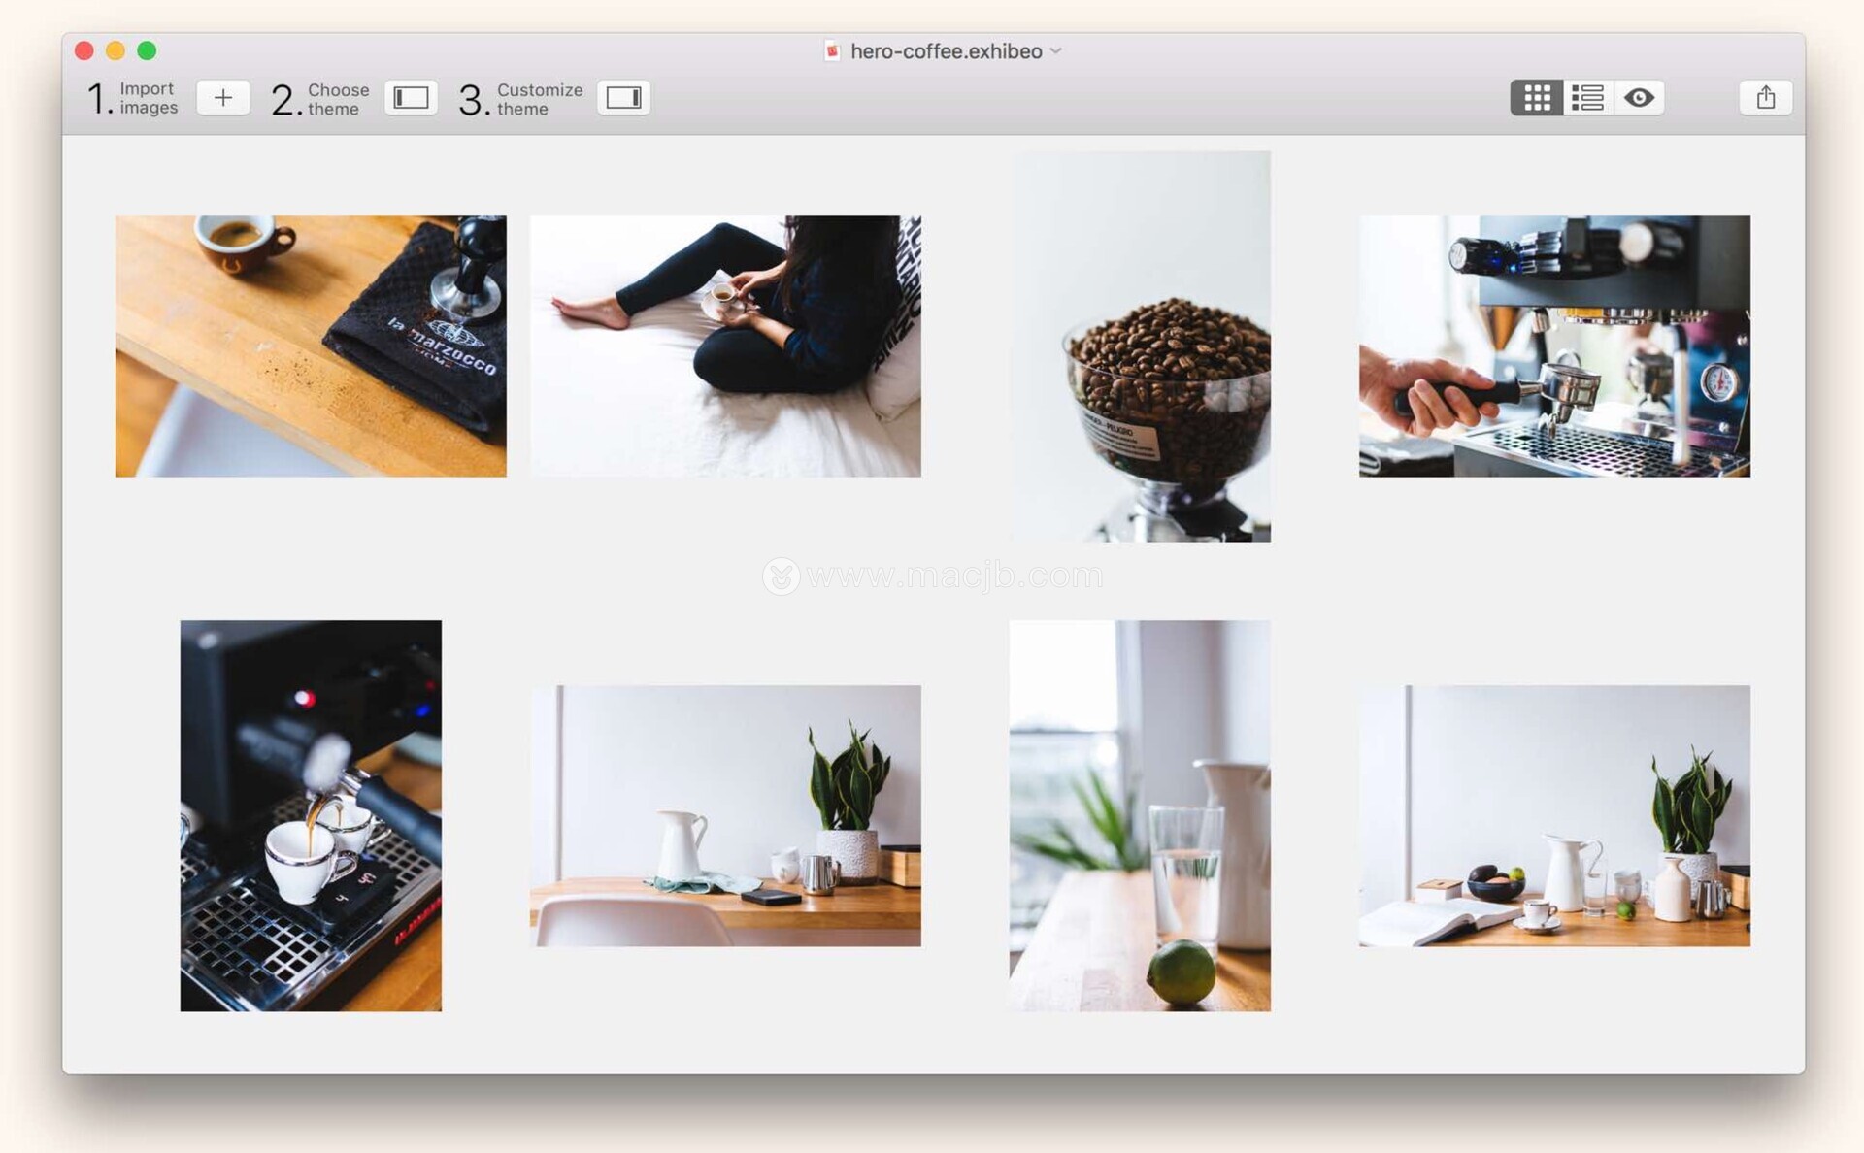Viewport: 1864px width, 1153px height.
Task: Select the hand holding portafilter thumbnail
Action: [x=1554, y=346]
